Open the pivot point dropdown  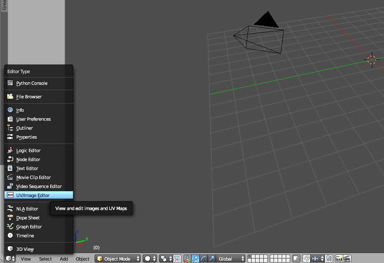[x=166, y=259]
